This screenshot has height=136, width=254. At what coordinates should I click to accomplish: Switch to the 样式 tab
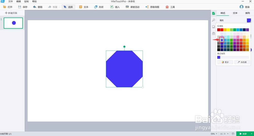[x=223, y=13]
